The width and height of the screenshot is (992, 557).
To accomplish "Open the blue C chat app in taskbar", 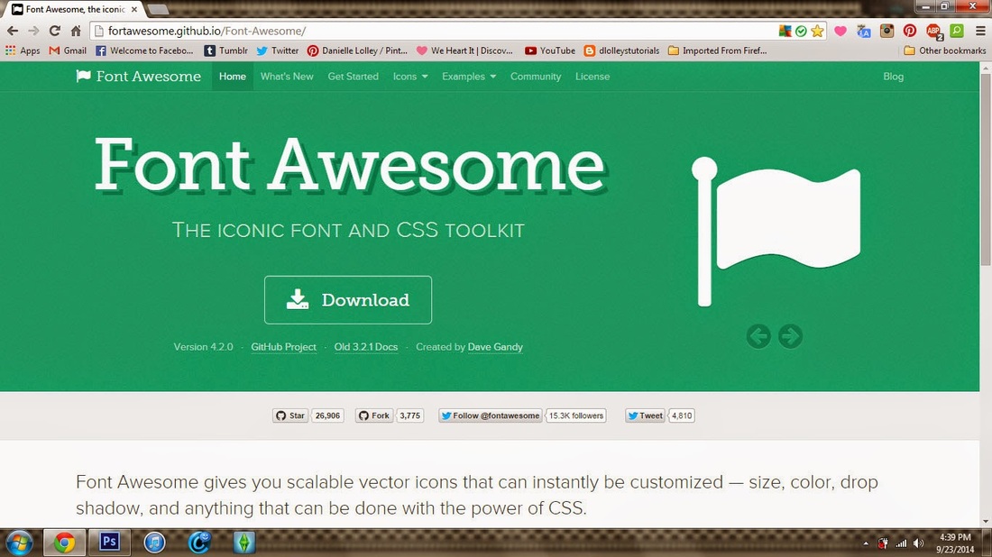I will (x=199, y=543).
